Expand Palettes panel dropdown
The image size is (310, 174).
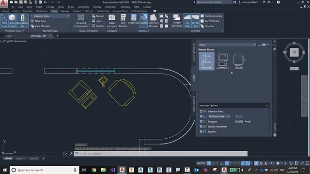pyautogui.click(x=144, y=31)
